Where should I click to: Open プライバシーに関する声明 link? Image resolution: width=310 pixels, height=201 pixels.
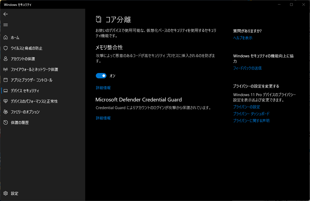click(251, 121)
